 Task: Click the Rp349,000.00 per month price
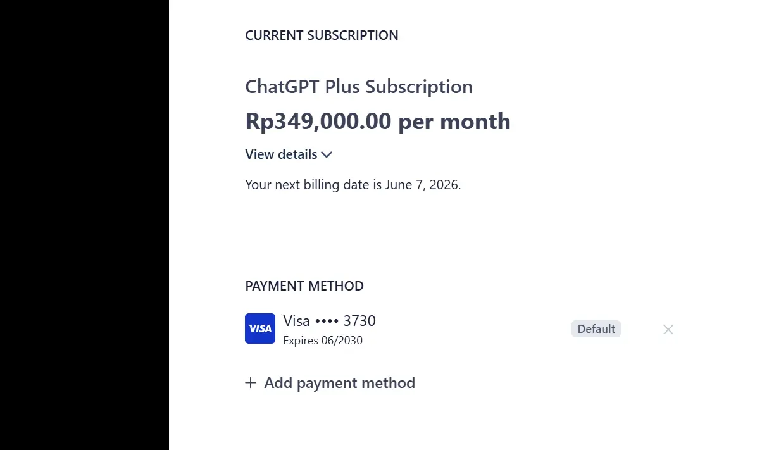pyautogui.click(x=378, y=121)
